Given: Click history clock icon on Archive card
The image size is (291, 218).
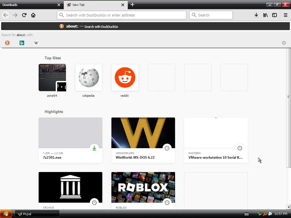Looking at the screenshot, I should (94, 203).
